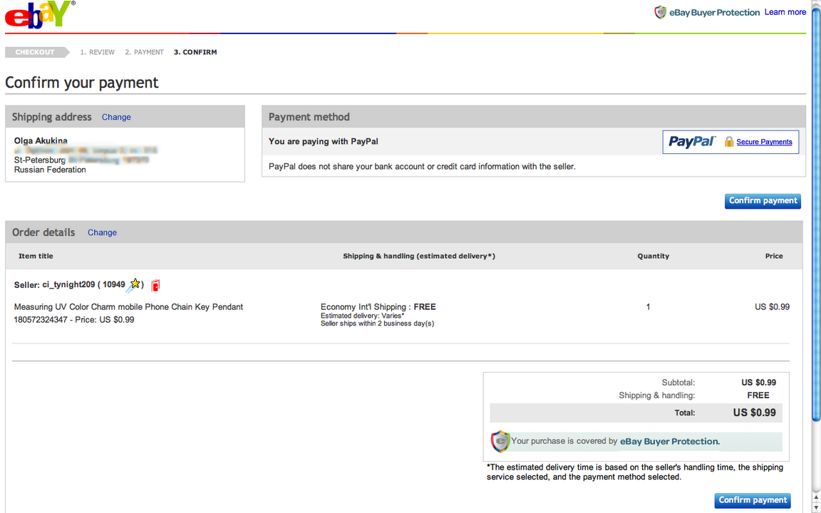
Task: Go back to the 1. Review step
Action: 98,52
